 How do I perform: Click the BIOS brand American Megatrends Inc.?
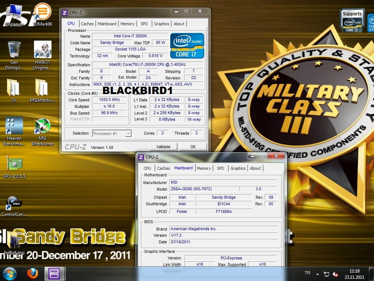(x=223, y=229)
